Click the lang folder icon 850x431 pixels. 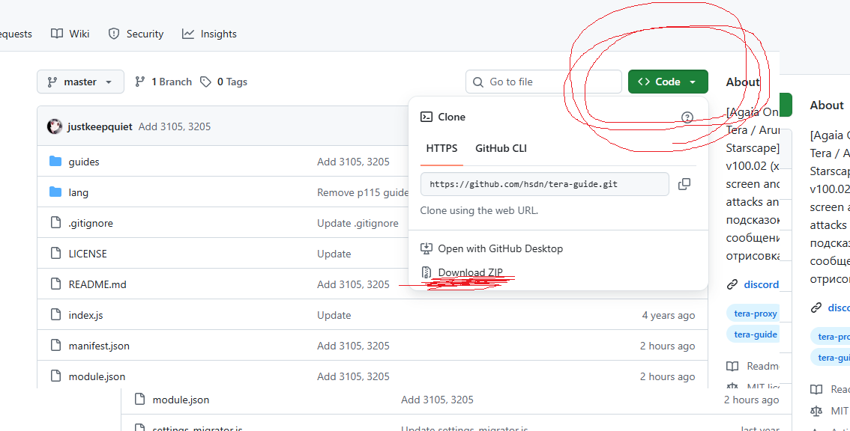55,192
